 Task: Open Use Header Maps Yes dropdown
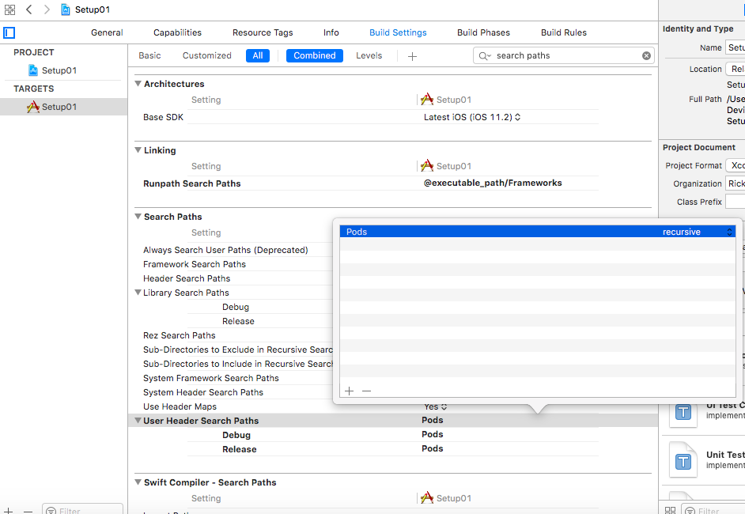[x=435, y=406]
